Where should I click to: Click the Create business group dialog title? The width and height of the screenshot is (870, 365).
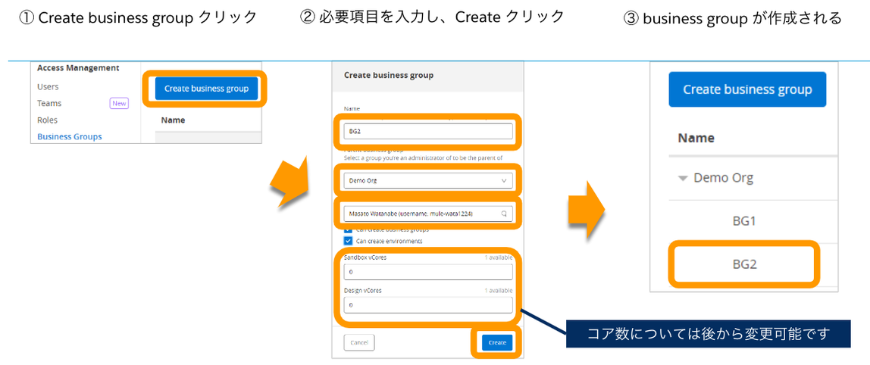tap(388, 75)
